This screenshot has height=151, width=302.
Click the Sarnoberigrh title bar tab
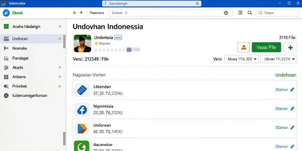(x=152, y=4)
